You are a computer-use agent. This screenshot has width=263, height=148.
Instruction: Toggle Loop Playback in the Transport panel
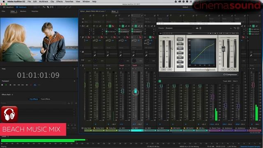click(35, 85)
